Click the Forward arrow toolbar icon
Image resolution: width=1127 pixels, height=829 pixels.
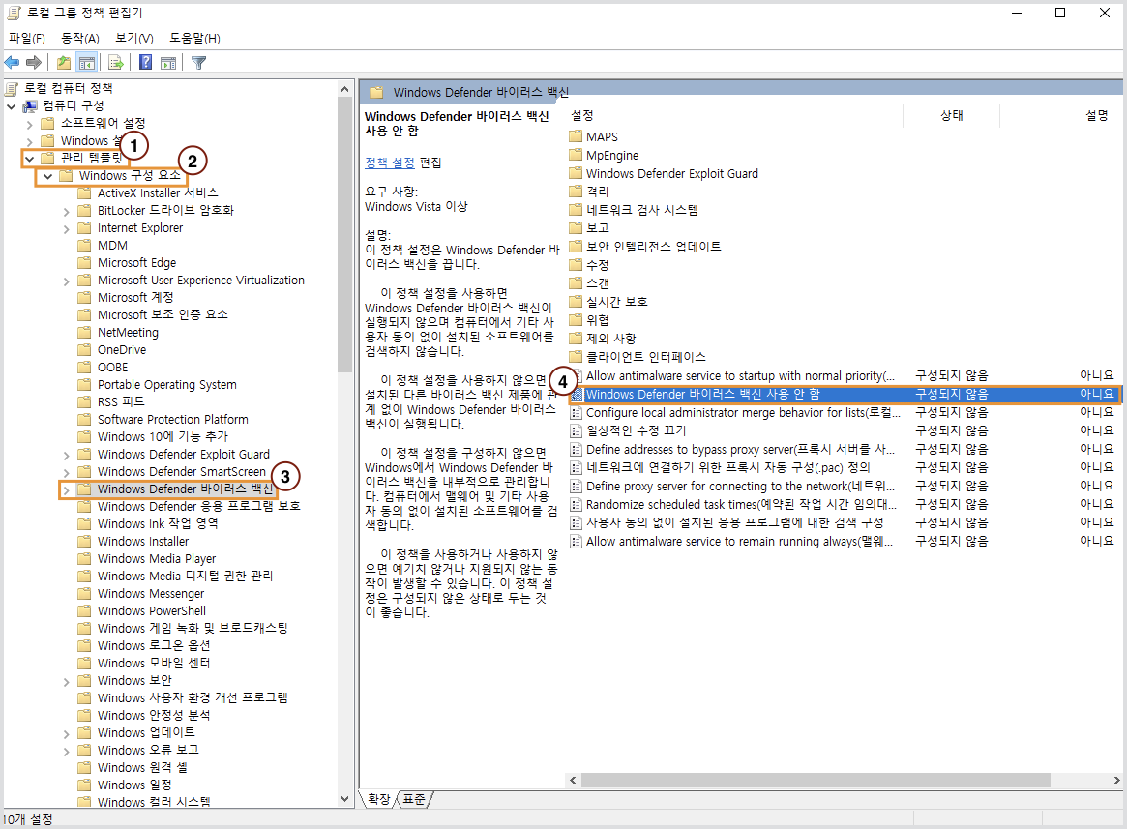pos(34,63)
